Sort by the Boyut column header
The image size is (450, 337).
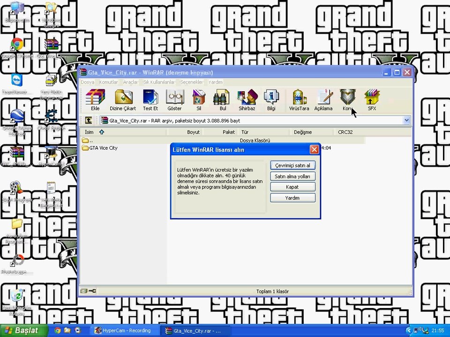pos(185,132)
